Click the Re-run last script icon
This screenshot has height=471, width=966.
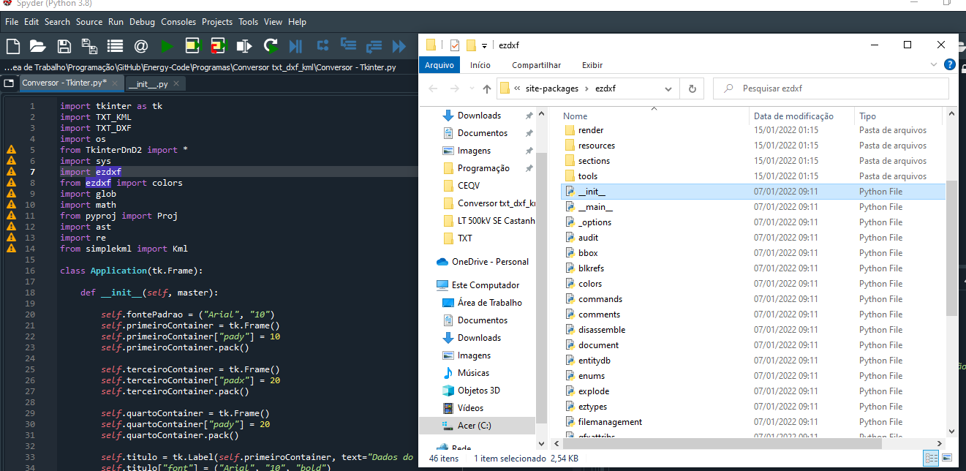click(271, 47)
